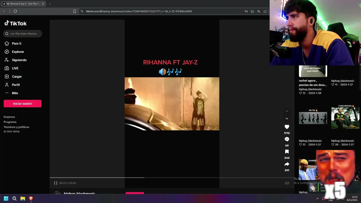The height and width of the screenshot is (203, 361).
Task: Open Brave browser from the taskbar
Action: [31, 198]
